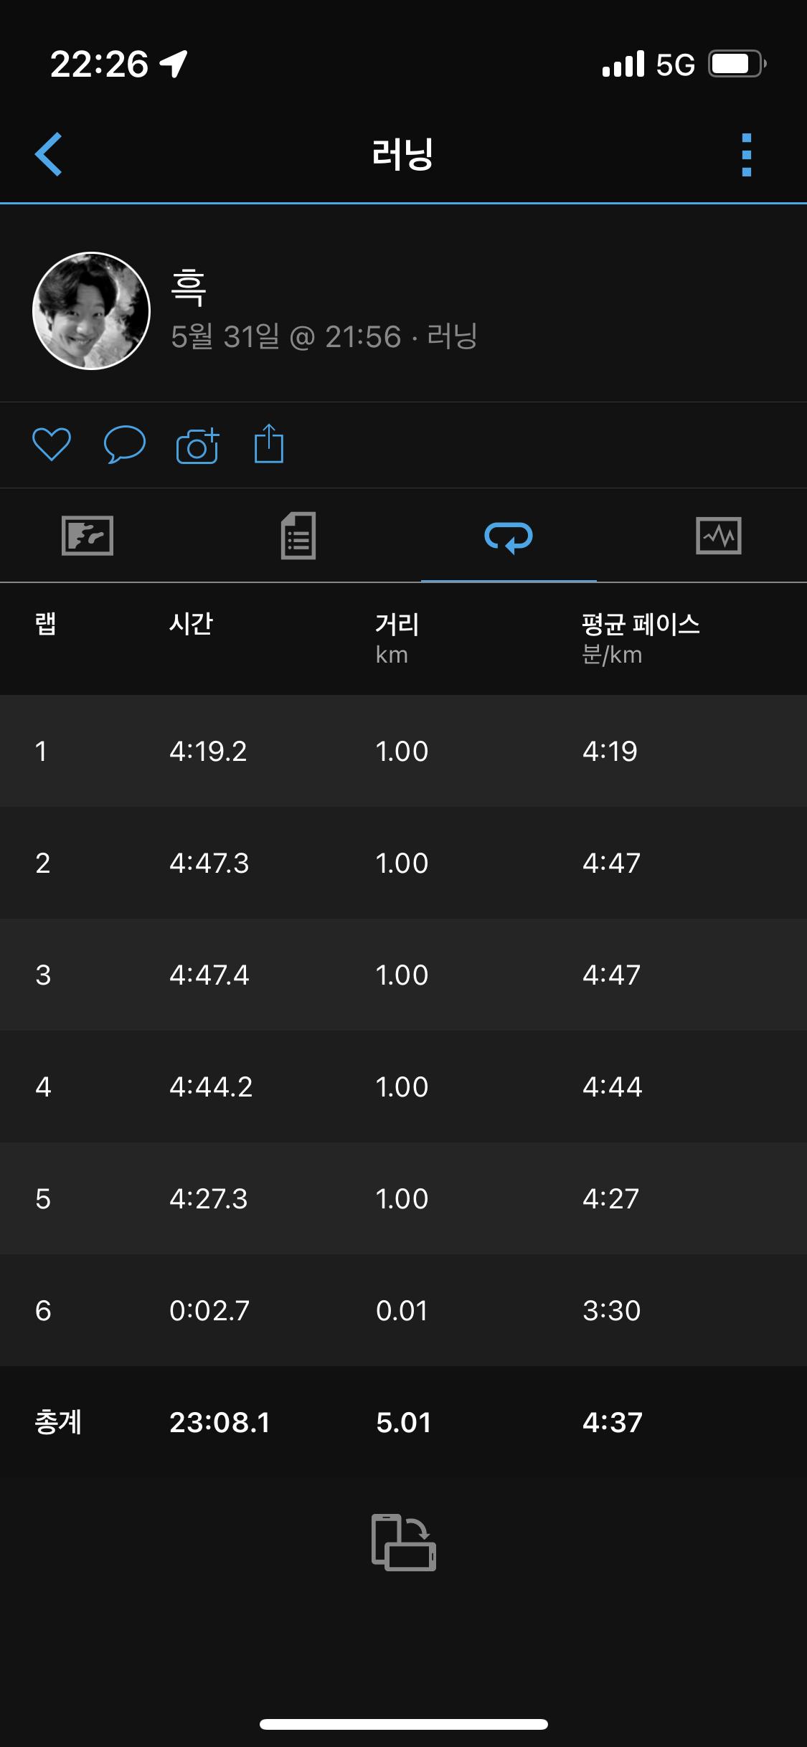Viewport: 807px width, 1747px height.
Task: Open the comment speech bubble
Action: (125, 445)
